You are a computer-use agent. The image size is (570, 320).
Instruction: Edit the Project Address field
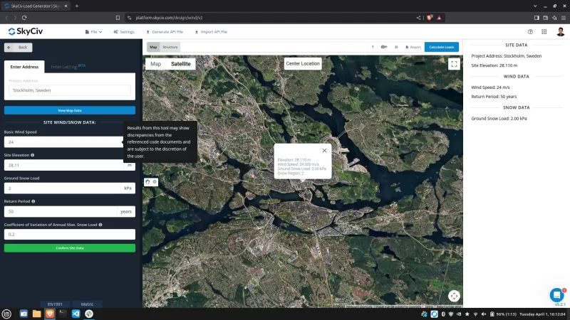point(70,90)
